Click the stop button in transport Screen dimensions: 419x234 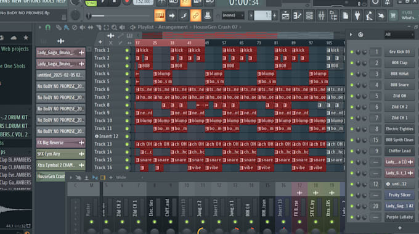[x=115, y=2]
